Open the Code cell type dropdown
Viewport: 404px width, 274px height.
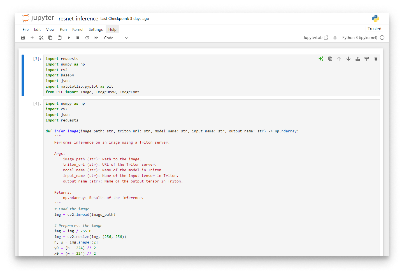(116, 38)
